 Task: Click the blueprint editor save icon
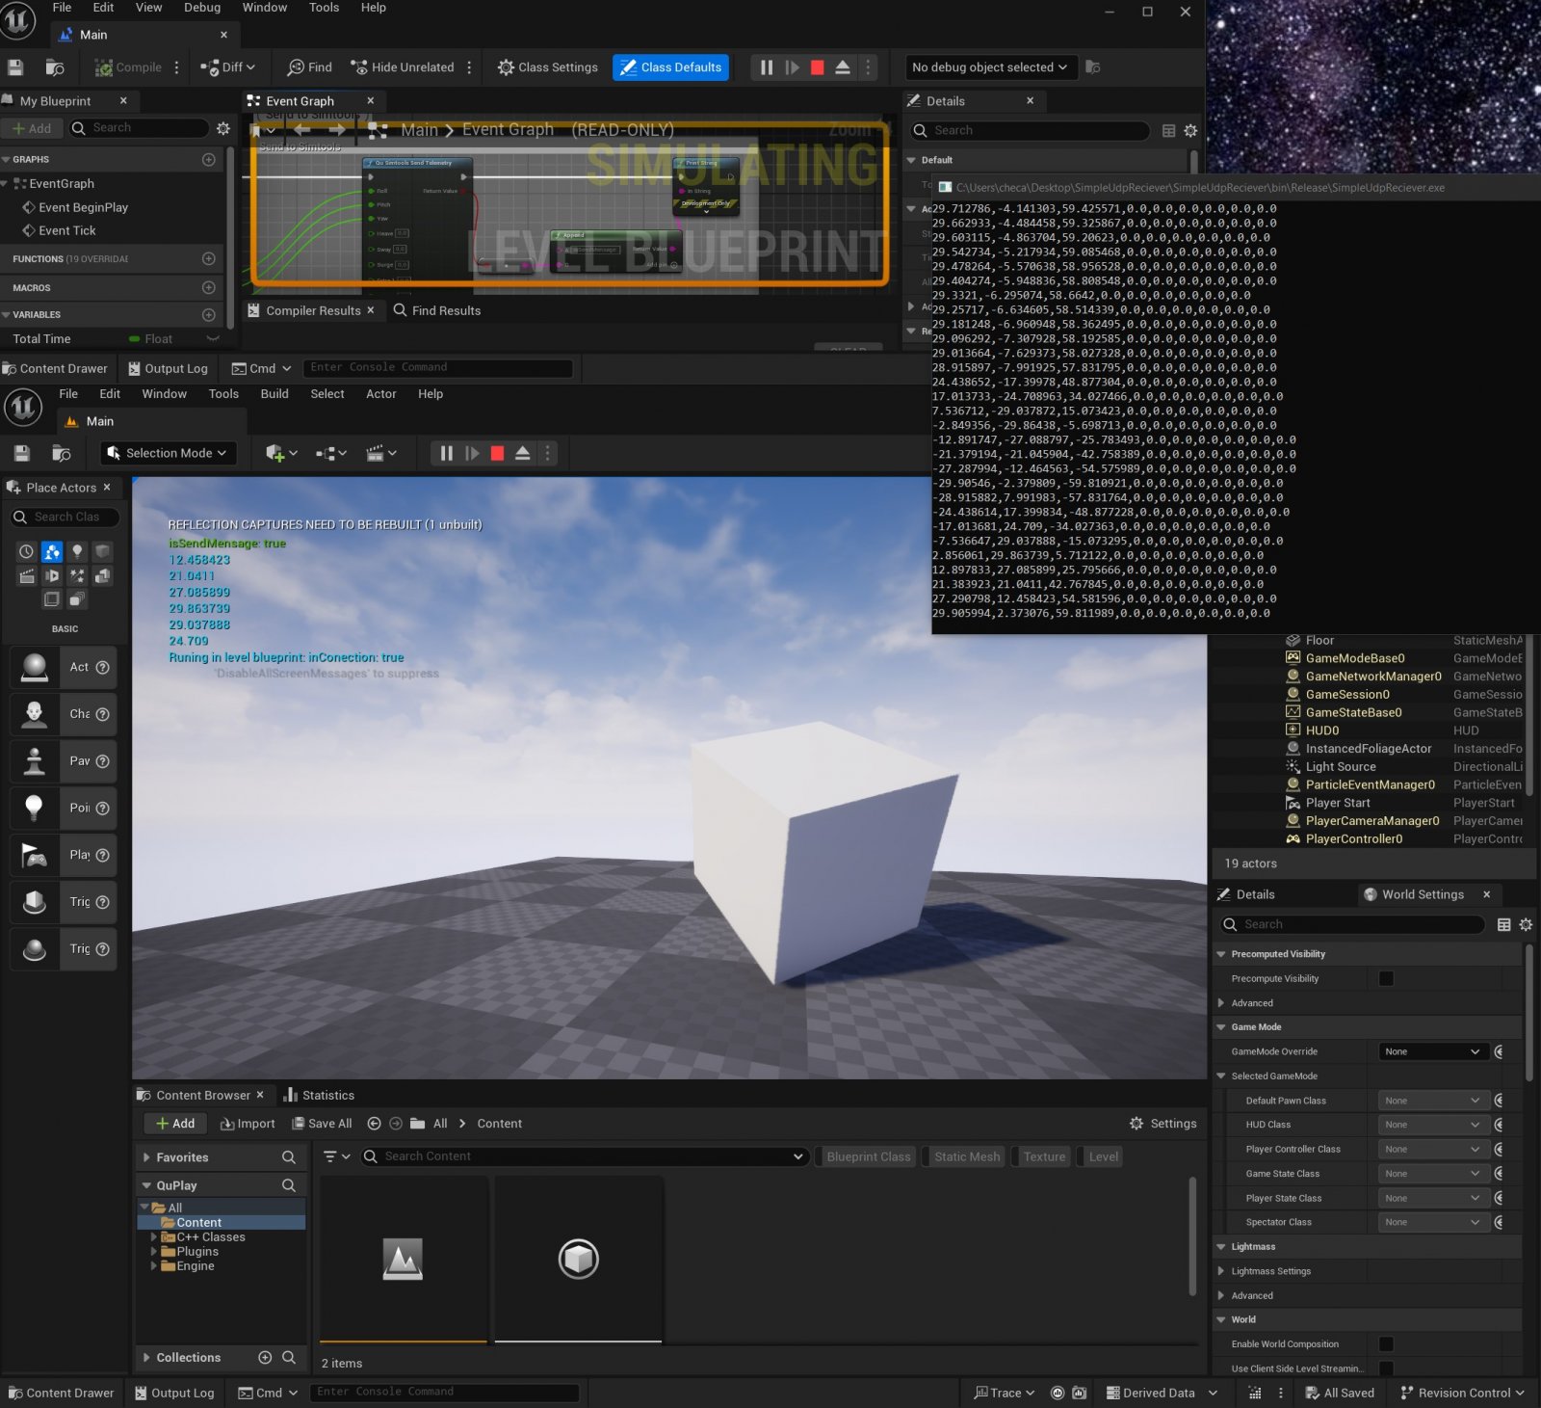[x=15, y=67]
